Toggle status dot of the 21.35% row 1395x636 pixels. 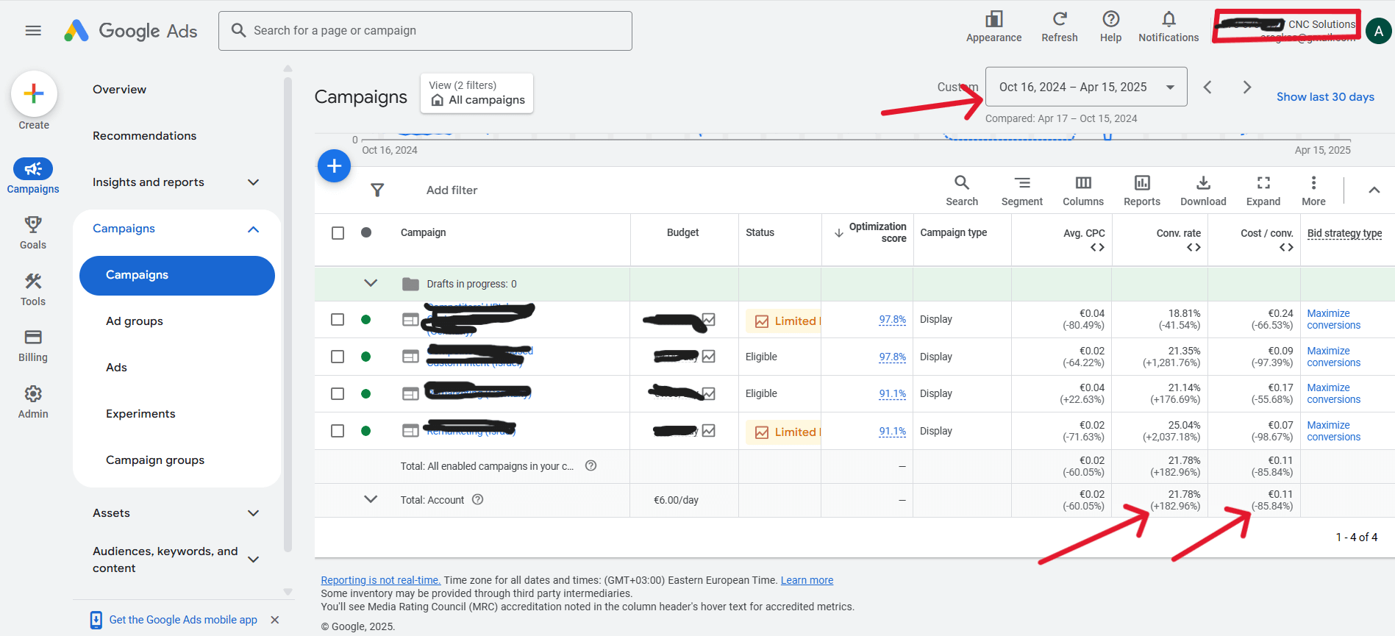[365, 357]
